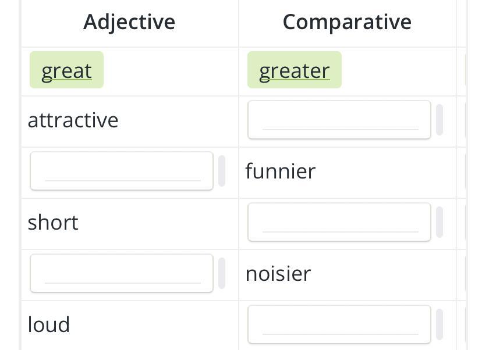Screen dimensions: 482x350
Task: Click gray handle next to noisier's adjective input
Action: click(222, 273)
